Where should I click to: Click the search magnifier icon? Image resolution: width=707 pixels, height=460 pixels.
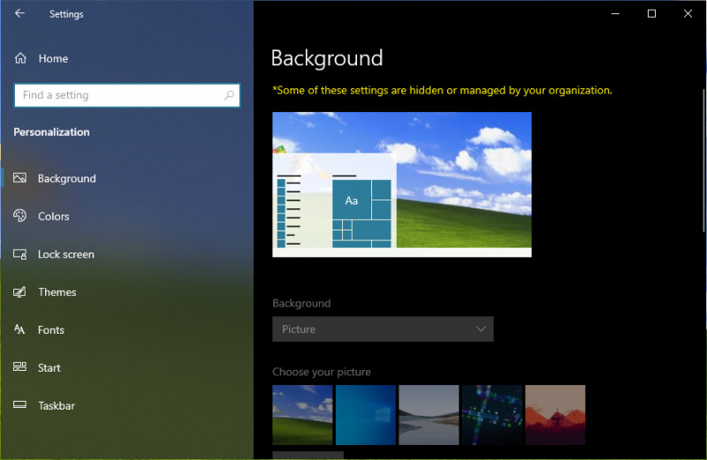[229, 95]
